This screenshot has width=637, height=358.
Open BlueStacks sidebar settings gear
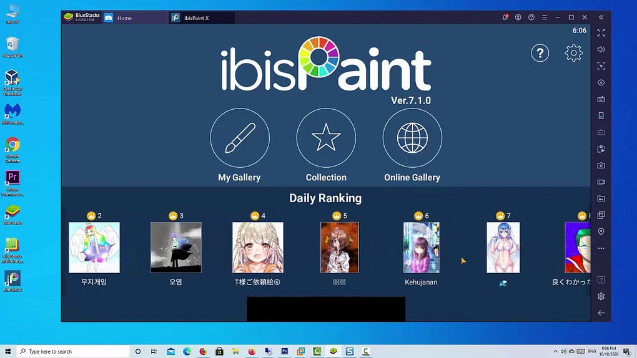601,296
